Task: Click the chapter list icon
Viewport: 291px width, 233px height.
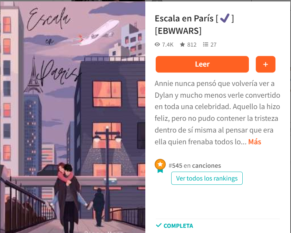Action: (206, 45)
